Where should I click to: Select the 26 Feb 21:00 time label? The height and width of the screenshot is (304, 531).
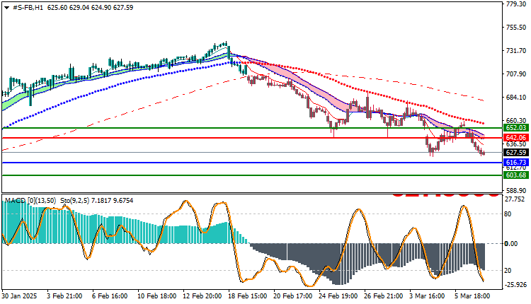point(384,296)
